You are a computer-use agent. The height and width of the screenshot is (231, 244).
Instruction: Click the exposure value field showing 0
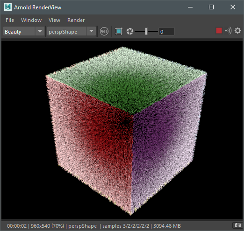166,32
